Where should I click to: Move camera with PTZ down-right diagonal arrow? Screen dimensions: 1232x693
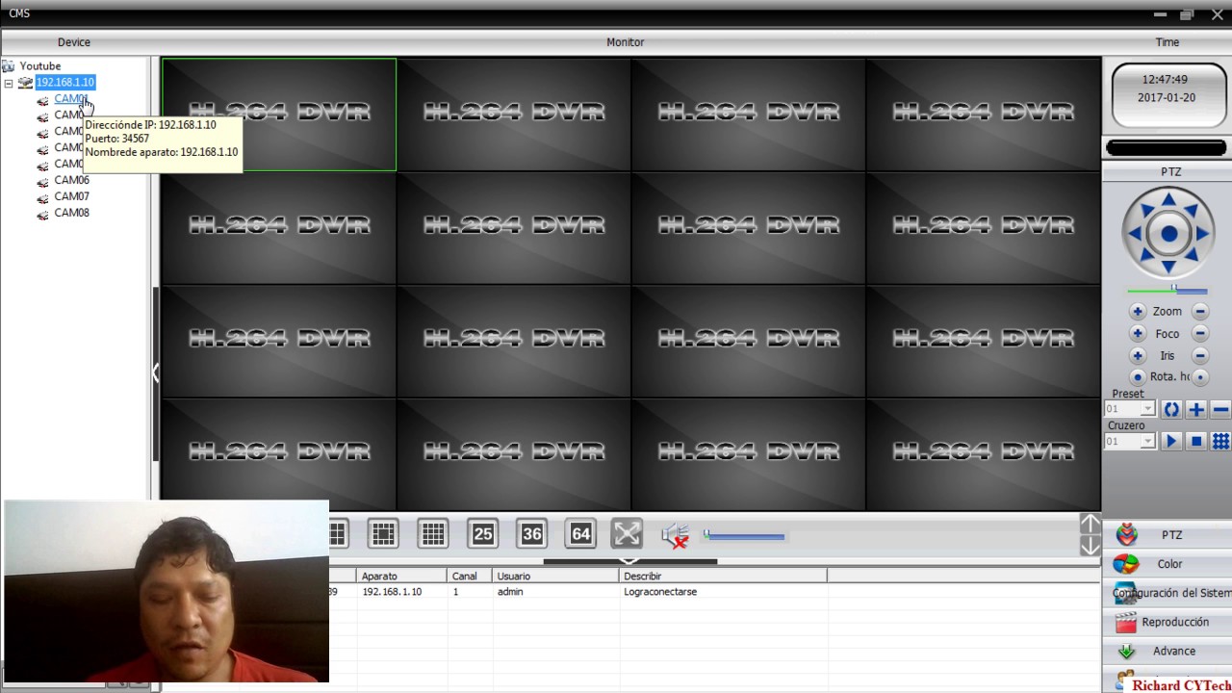coord(1193,256)
